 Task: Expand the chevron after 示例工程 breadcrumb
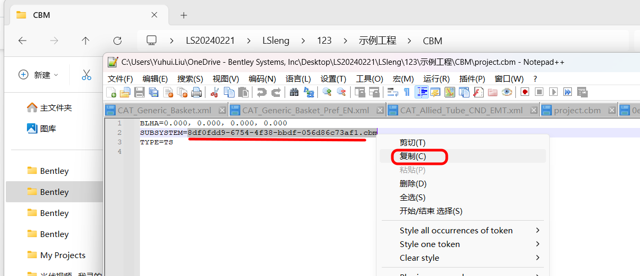point(409,41)
